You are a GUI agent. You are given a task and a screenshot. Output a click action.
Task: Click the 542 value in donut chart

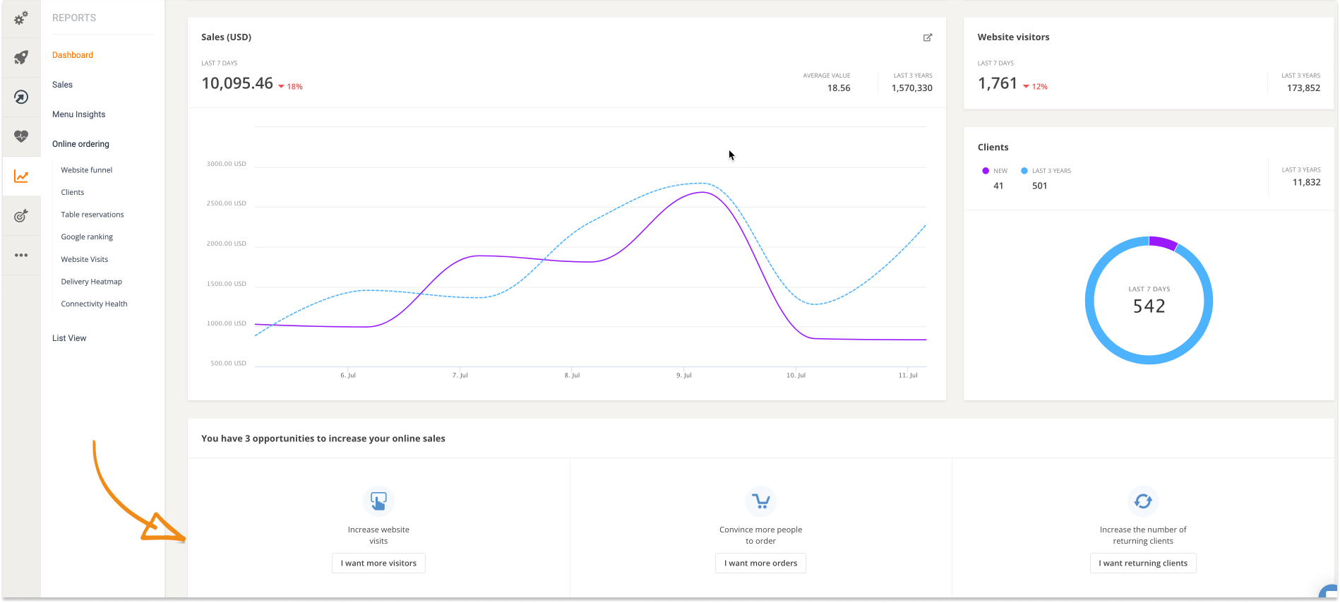[x=1149, y=306]
